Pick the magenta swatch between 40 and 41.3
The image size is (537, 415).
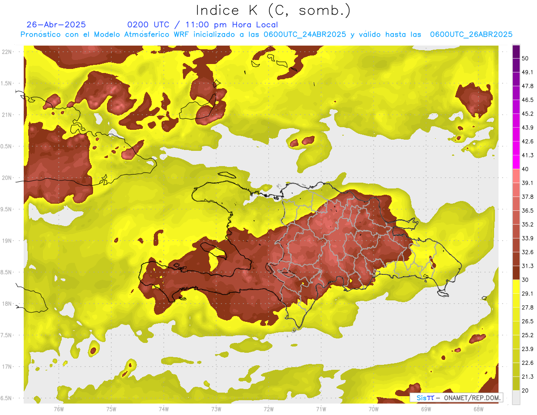click(516, 162)
